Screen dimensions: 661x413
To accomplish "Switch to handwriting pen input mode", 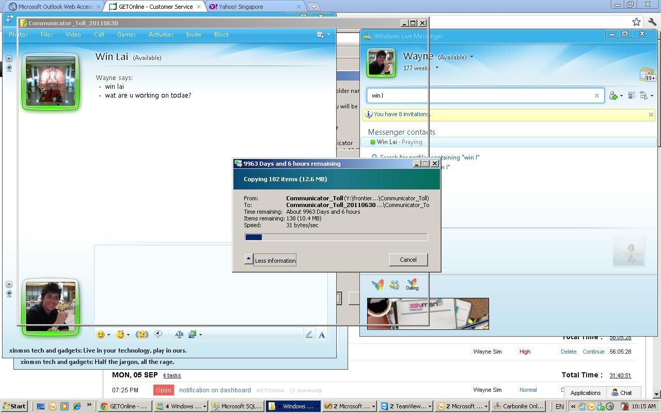I will [x=309, y=335].
